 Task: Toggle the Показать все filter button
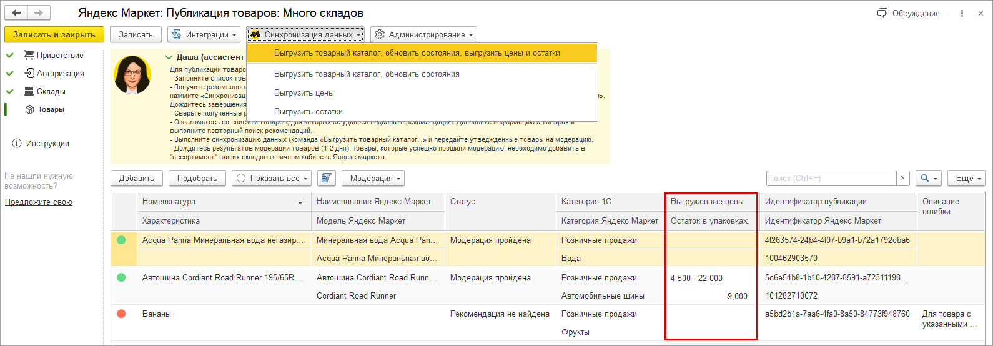pyautogui.click(x=272, y=178)
